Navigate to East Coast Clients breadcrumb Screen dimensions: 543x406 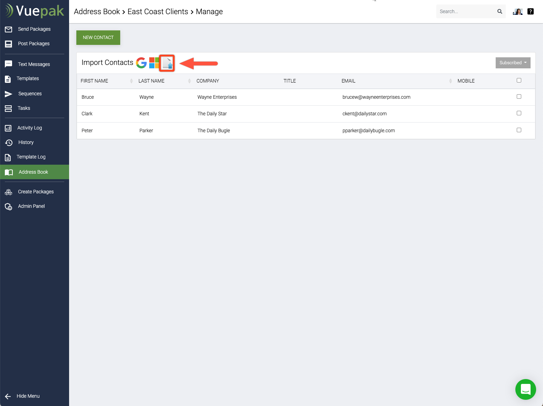click(x=158, y=12)
